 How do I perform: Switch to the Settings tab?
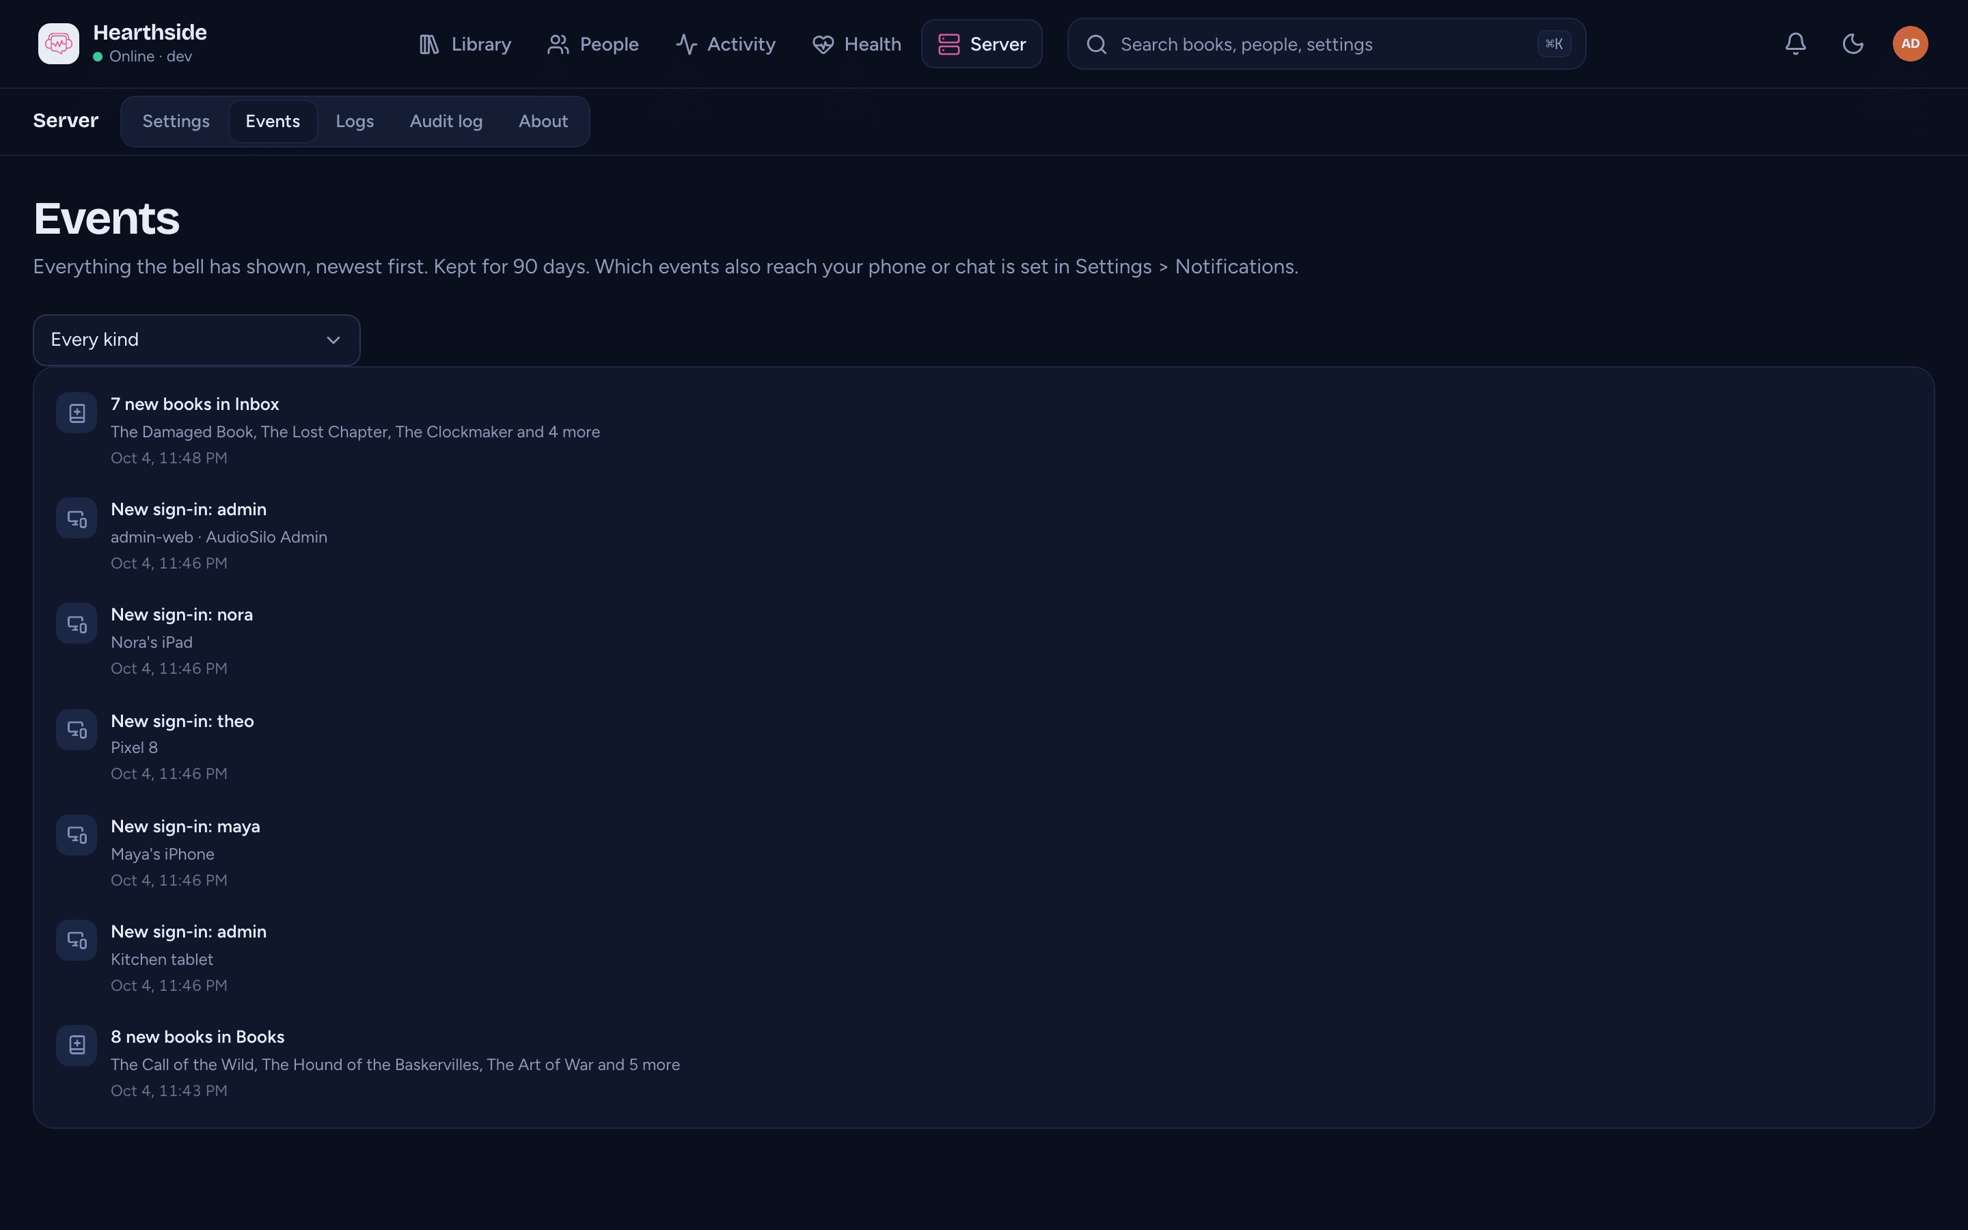pos(176,121)
